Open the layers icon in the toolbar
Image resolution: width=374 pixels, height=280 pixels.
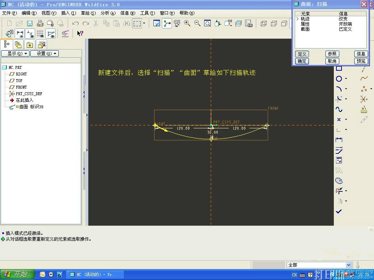(x=238, y=23)
